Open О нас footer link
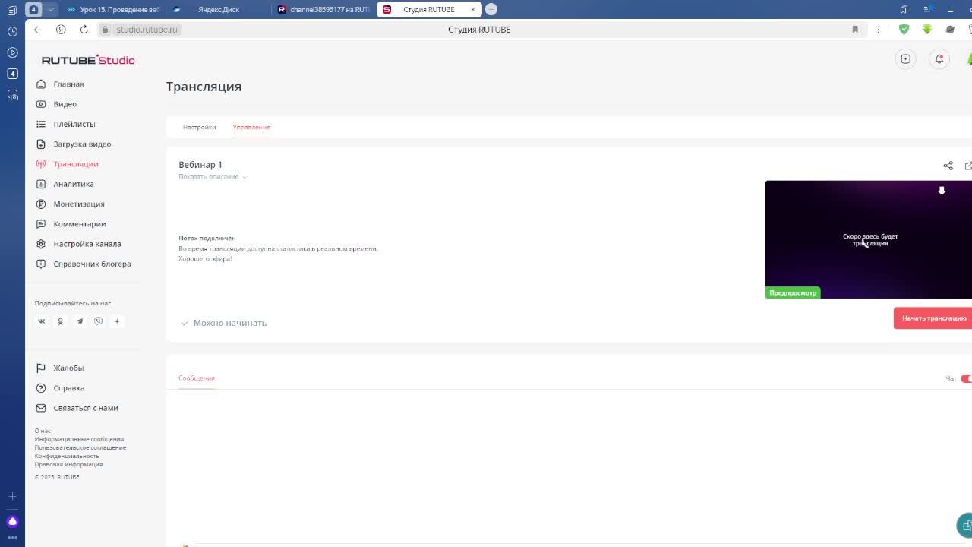Viewport: 972px width, 547px height. coord(43,431)
